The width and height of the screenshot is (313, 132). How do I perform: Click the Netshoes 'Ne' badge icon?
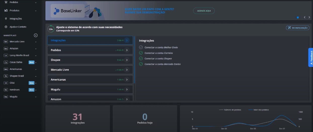coord(6,90)
